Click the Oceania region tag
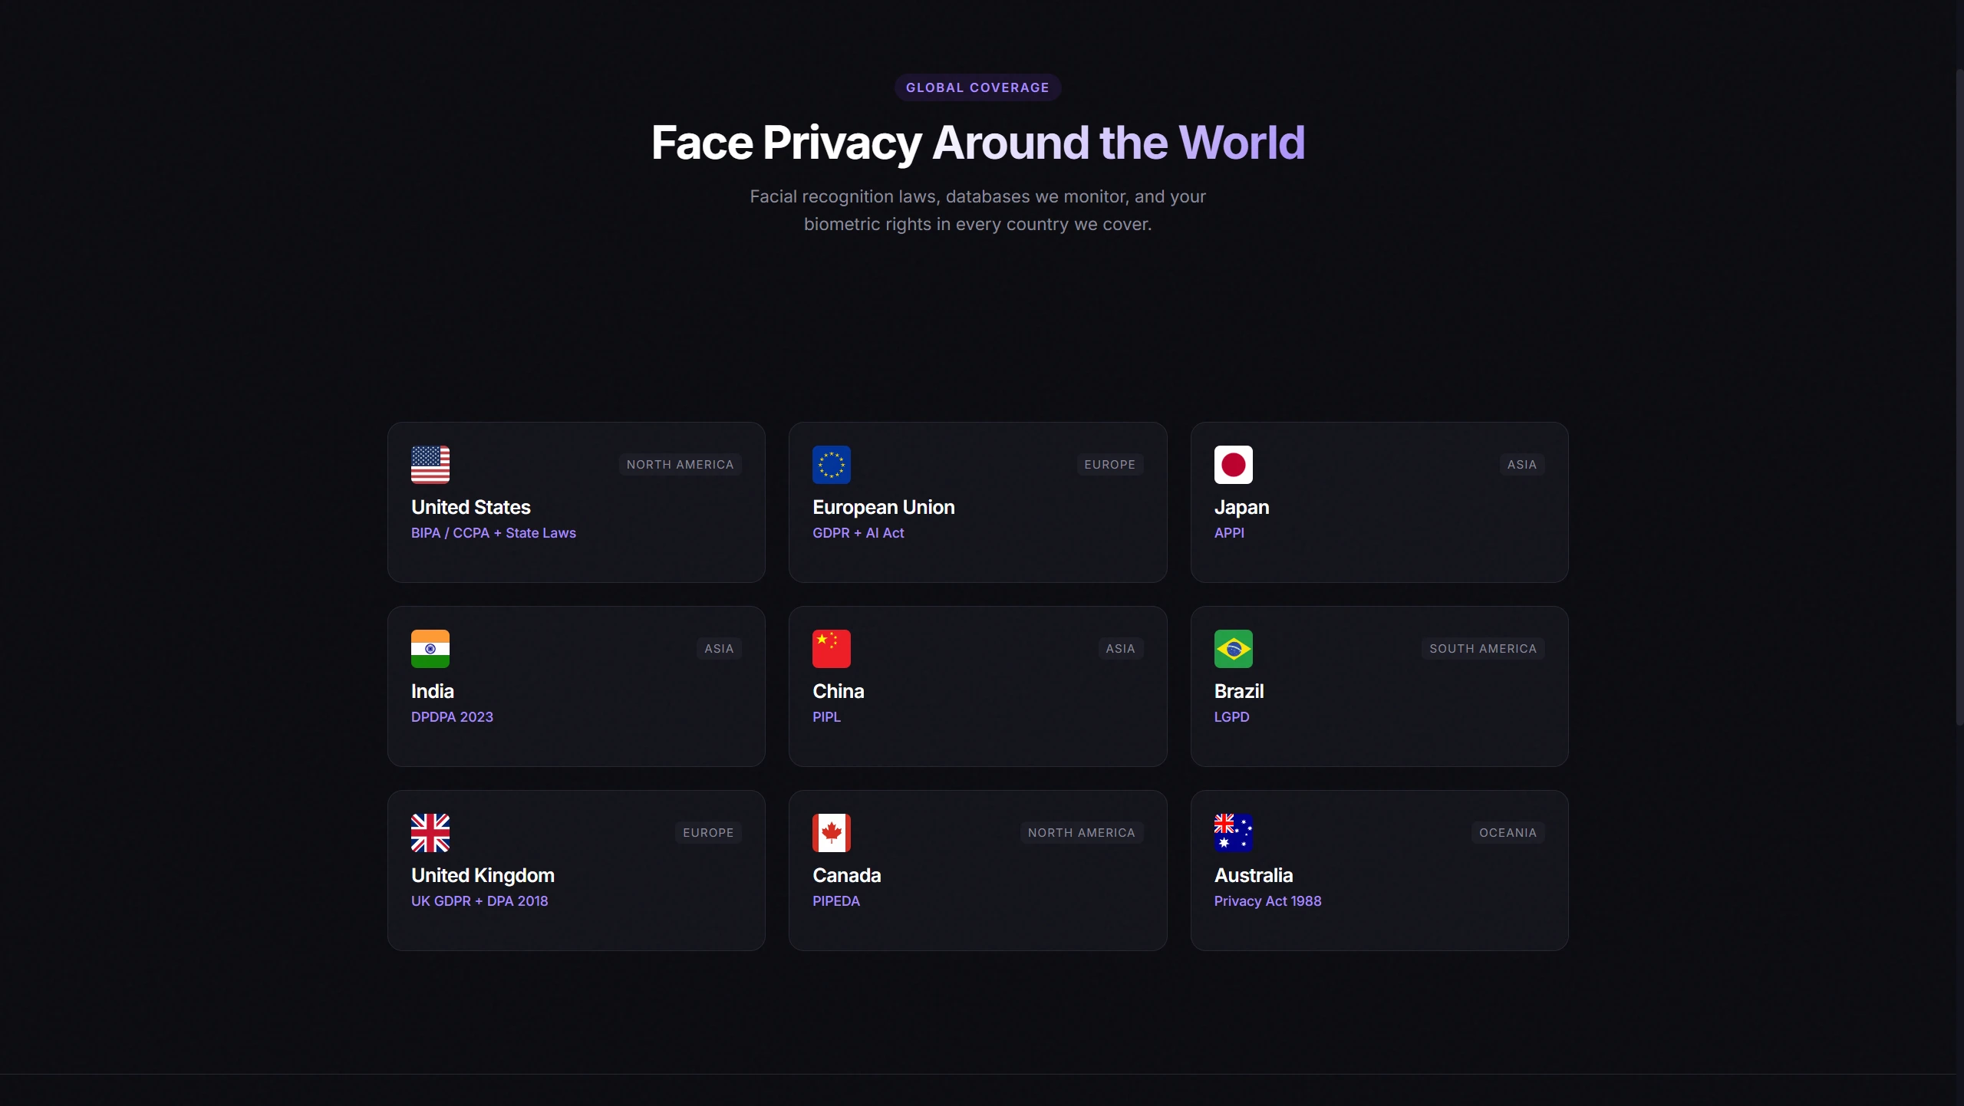 pos(1508,833)
